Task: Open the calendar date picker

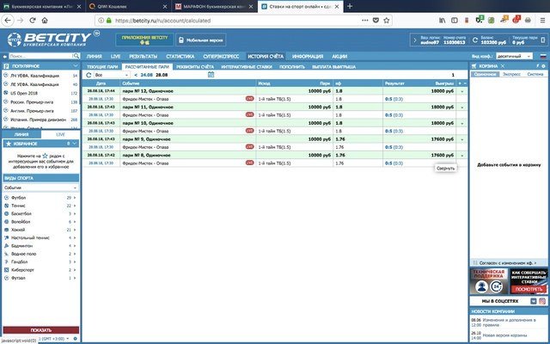Action: coord(211,75)
